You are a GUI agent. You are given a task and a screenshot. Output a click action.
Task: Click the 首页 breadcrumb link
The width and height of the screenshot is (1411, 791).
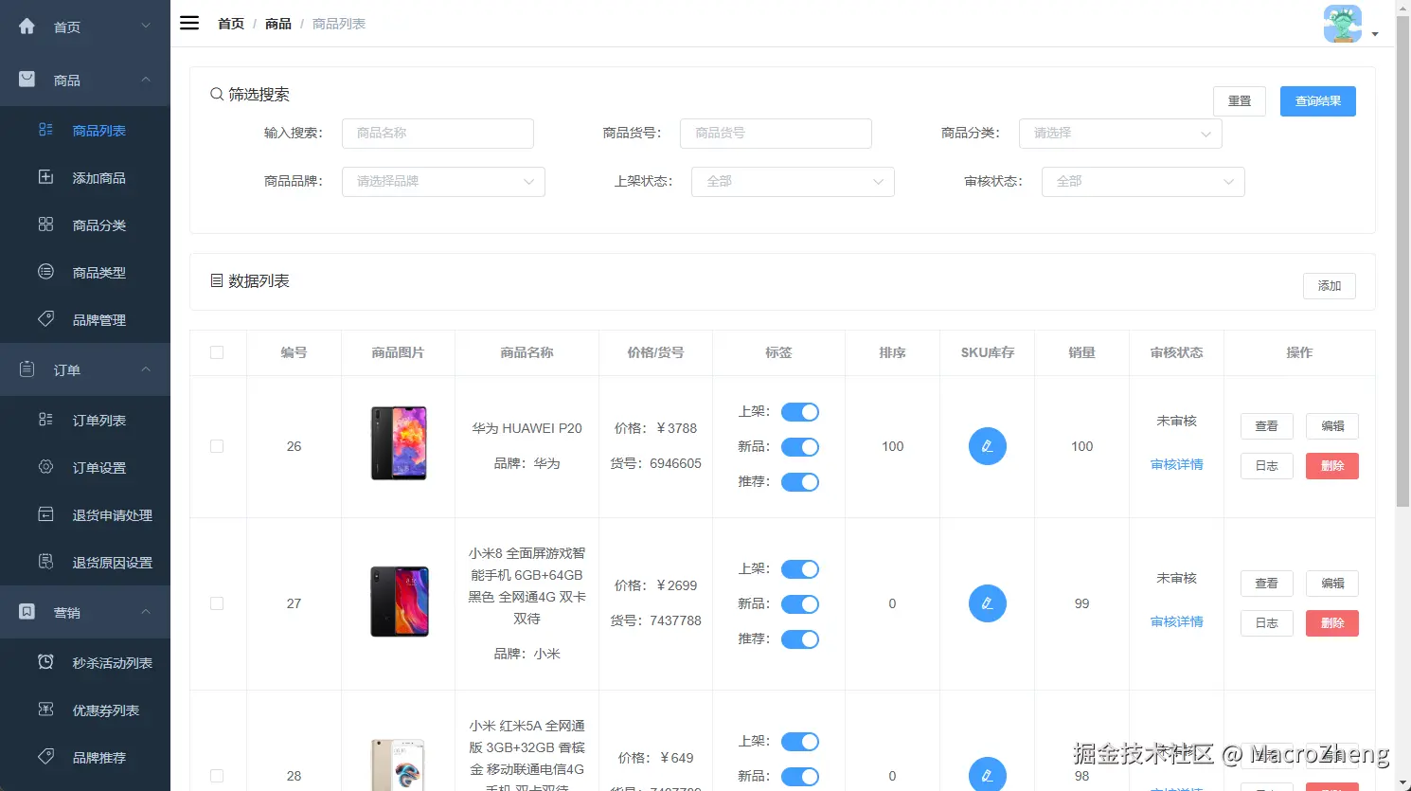[x=231, y=24]
